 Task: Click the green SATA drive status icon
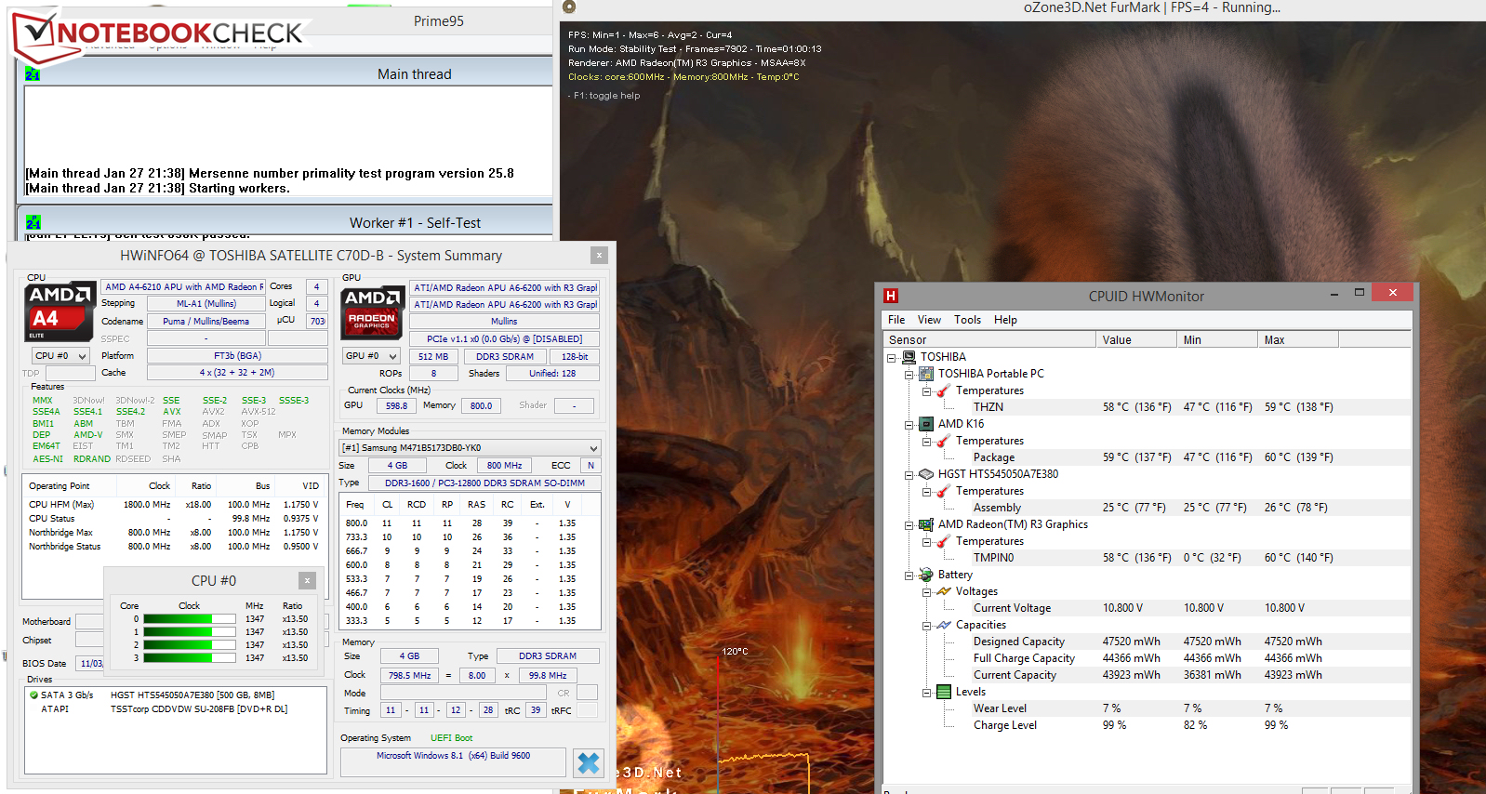(x=33, y=695)
